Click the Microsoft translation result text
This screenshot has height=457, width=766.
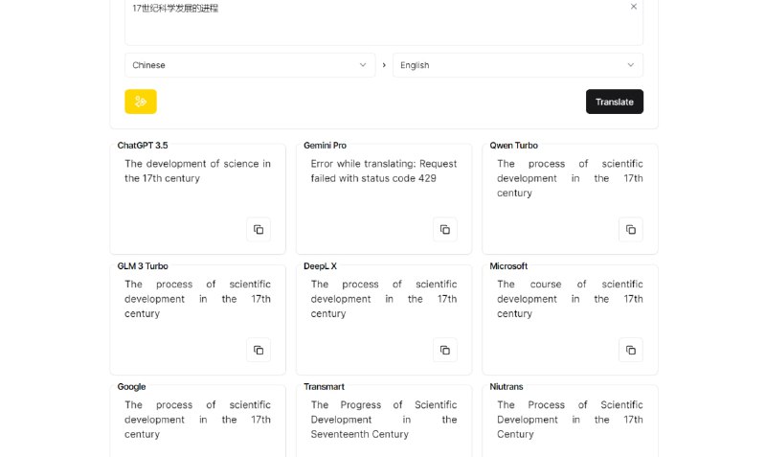[570, 299]
